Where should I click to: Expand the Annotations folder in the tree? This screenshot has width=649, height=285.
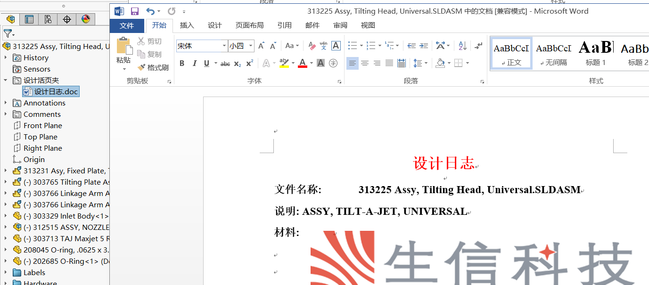pyautogui.click(x=6, y=103)
